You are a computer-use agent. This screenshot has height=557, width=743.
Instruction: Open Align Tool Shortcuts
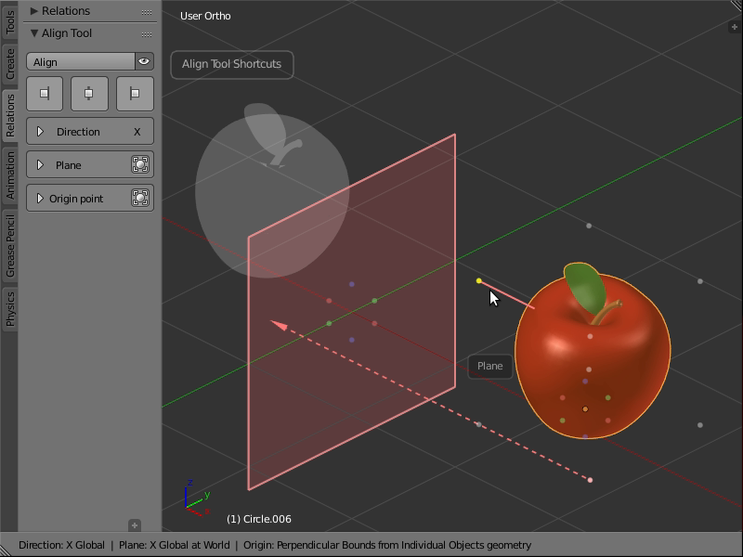[231, 64]
